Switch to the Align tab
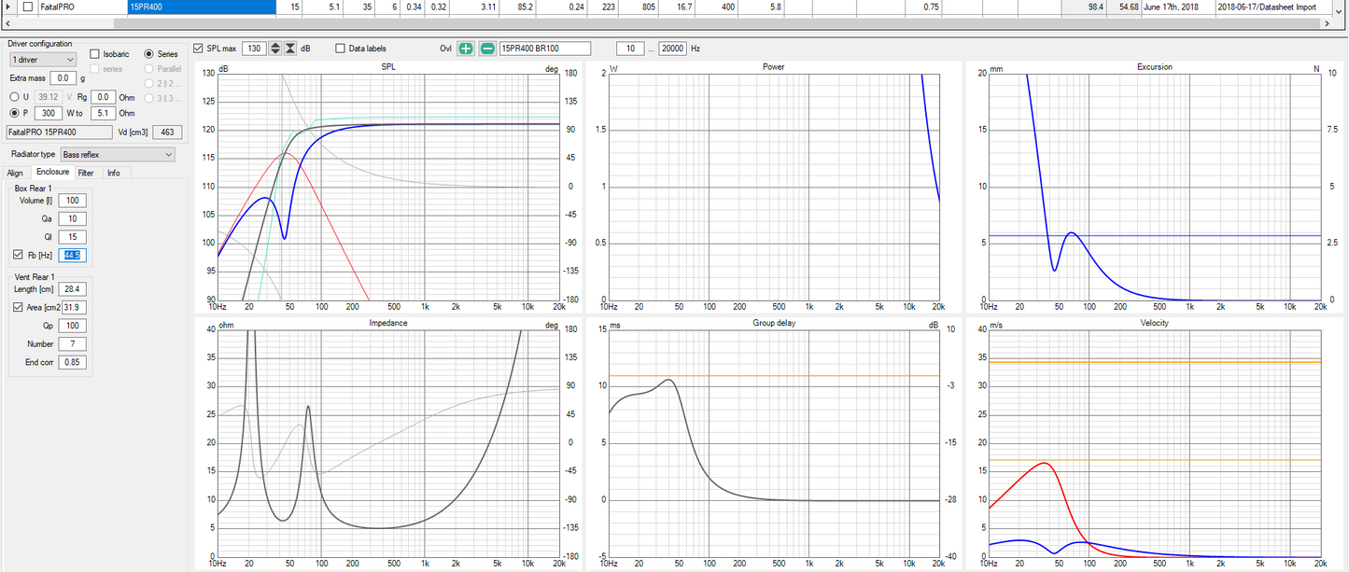This screenshot has width=1349, height=572. coord(15,173)
